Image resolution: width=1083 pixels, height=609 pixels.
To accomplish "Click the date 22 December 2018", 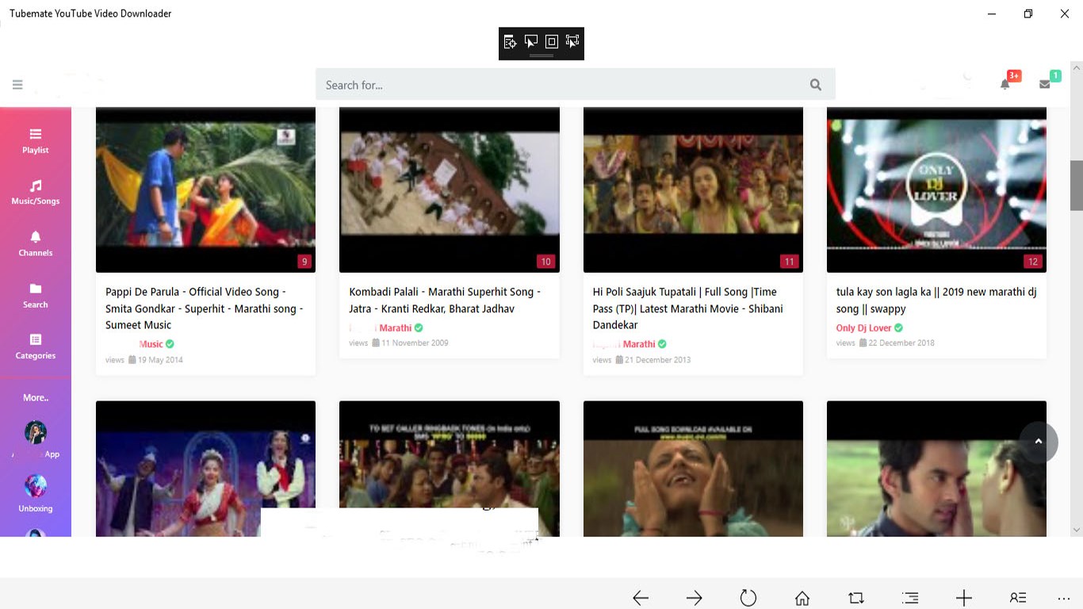I will pos(901,343).
